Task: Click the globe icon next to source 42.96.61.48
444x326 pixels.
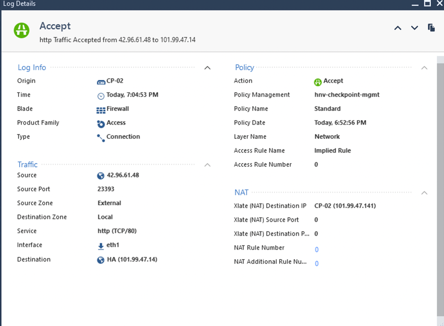Action: 100,176
